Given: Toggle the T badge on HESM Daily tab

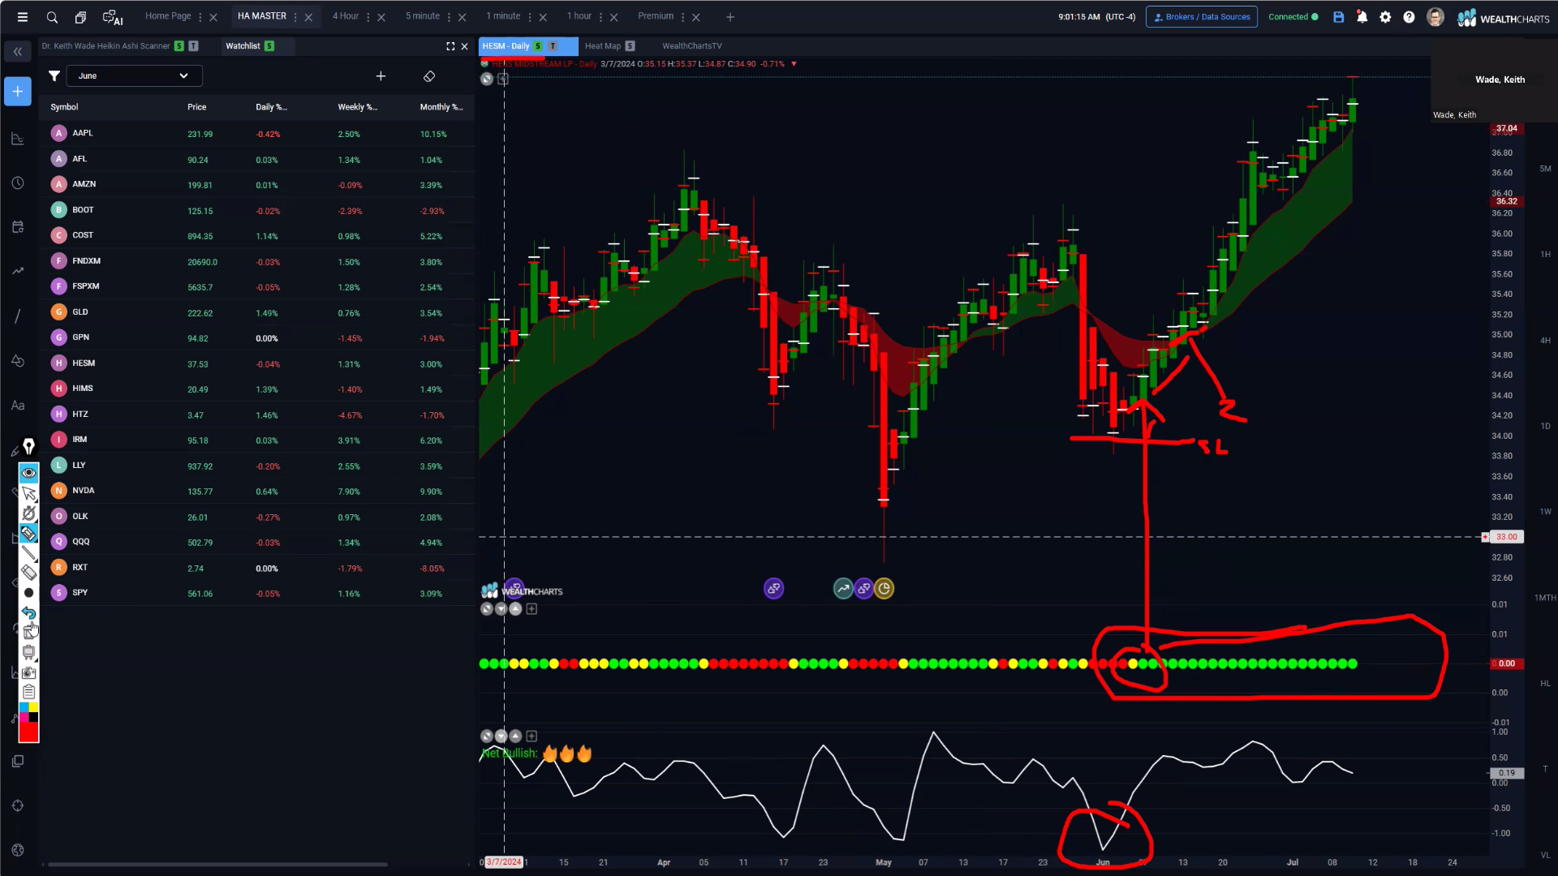Looking at the screenshot, I should pos(553,46).
